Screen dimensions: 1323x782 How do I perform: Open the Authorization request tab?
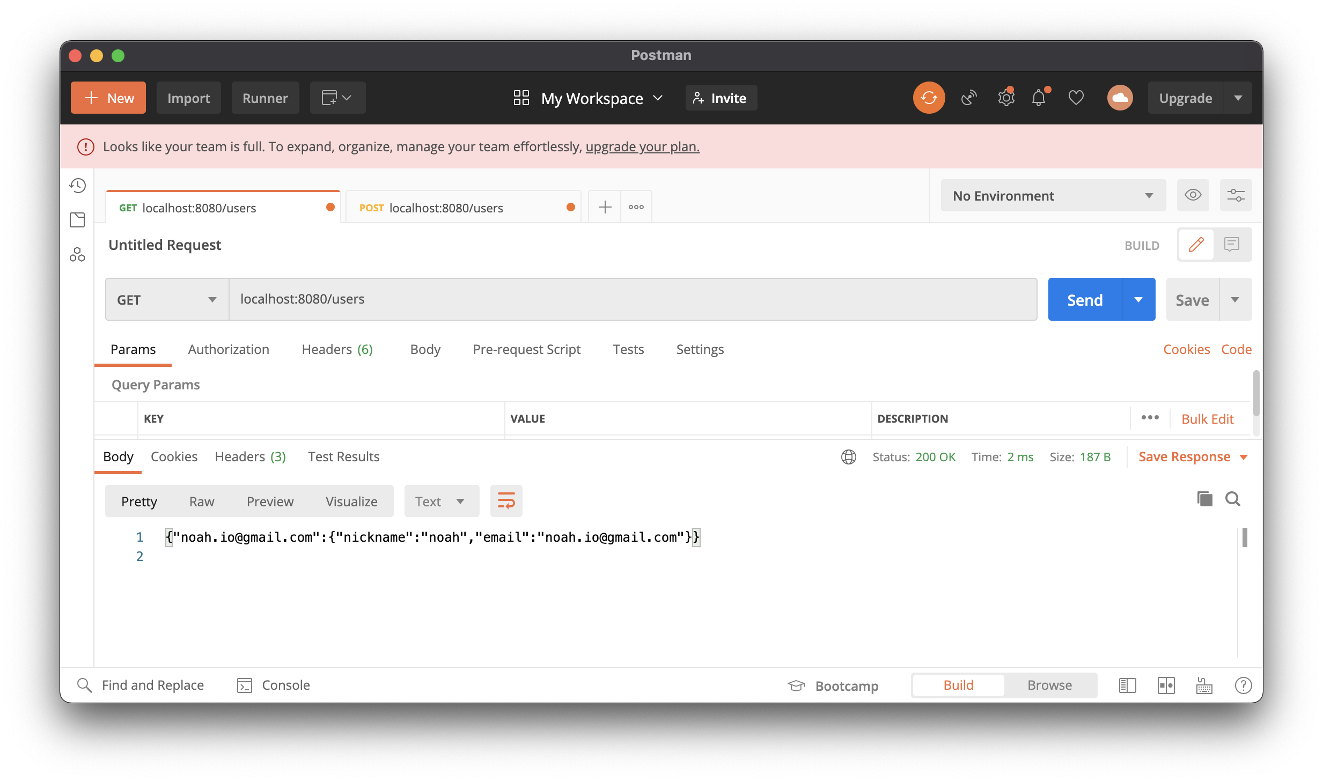[229, 349]
